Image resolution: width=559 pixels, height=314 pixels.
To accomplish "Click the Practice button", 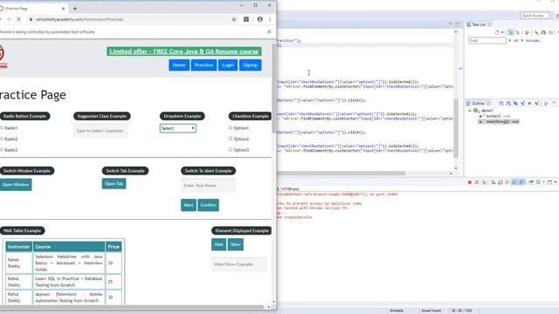I will [x=204, y=65].
